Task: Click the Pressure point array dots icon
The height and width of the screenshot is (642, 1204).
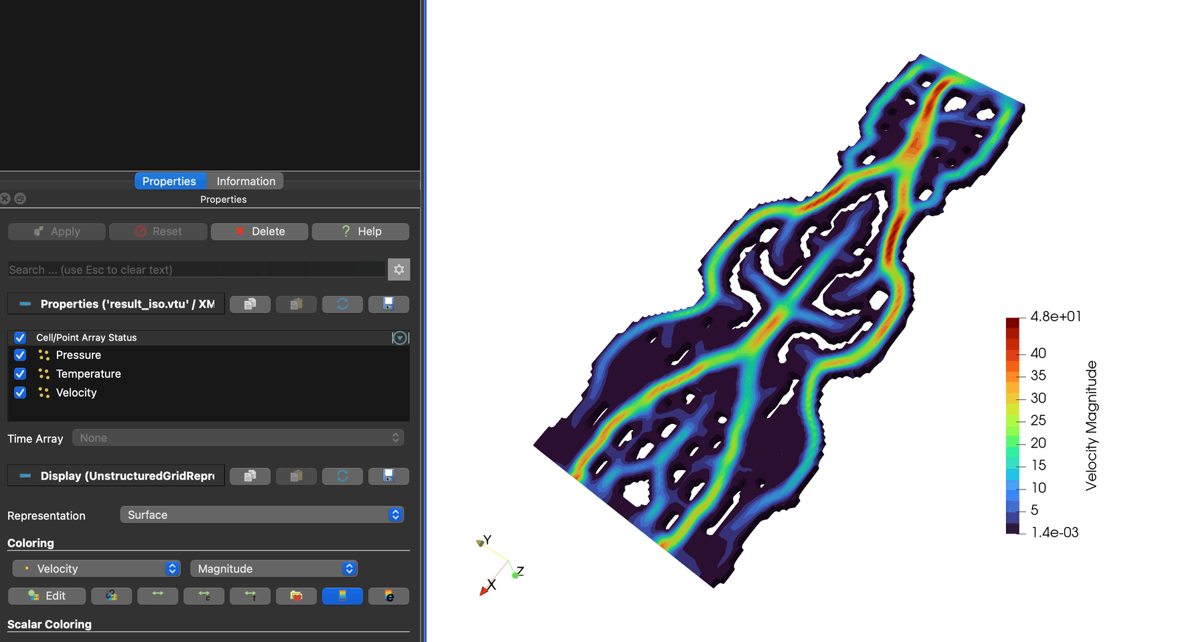Action: 44,355
